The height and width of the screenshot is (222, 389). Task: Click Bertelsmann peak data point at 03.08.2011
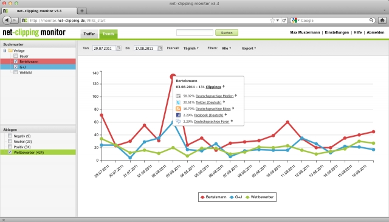pos(173,77)
